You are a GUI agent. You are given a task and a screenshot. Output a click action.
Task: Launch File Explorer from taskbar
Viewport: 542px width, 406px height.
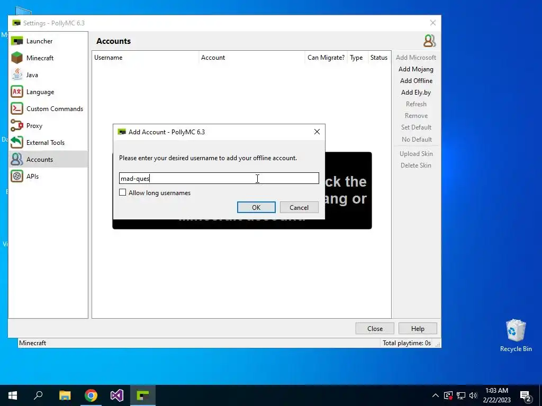65,395
